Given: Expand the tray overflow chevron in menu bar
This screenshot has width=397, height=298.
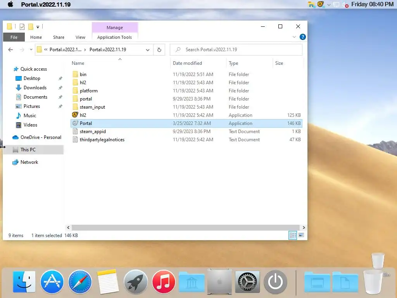Looking at the screenshot, I should [329, 5].
